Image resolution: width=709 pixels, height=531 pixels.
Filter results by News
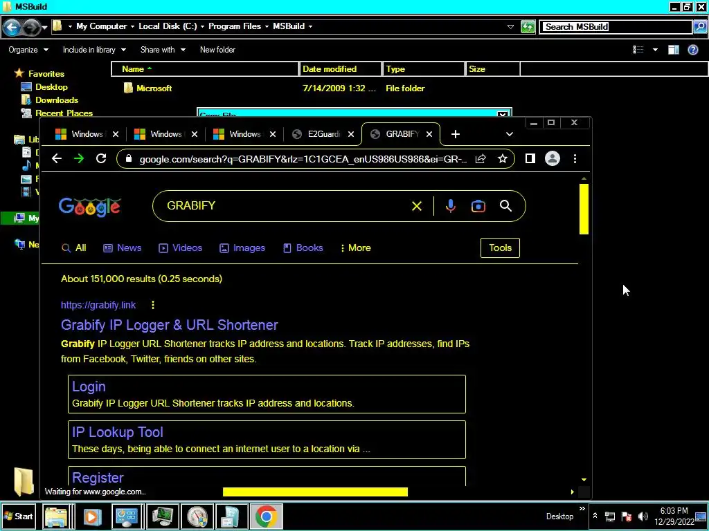pos(122,248)
